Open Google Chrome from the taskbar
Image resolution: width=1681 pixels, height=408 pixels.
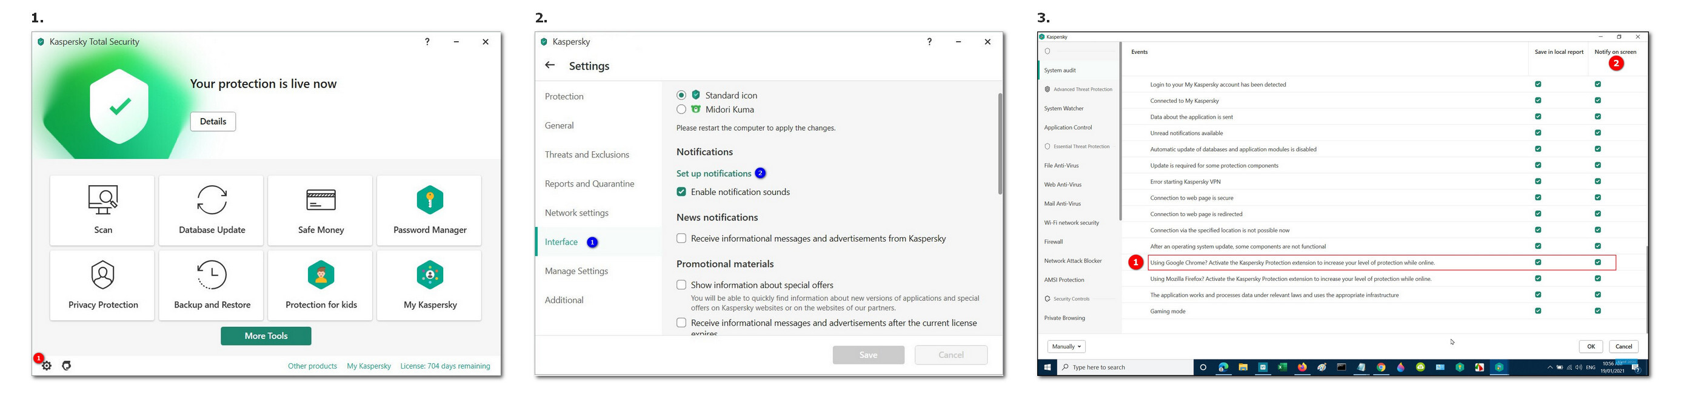pos(1381,367)
